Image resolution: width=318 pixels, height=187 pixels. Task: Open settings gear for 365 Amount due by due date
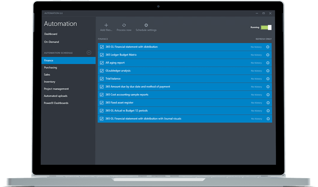pyautogui.click(x=268, y=87)
